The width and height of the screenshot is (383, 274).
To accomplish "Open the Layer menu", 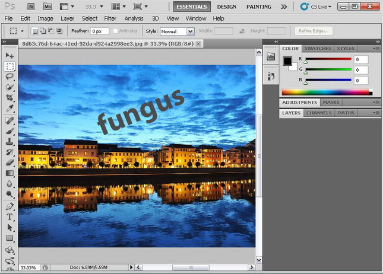I will [68, 18].
